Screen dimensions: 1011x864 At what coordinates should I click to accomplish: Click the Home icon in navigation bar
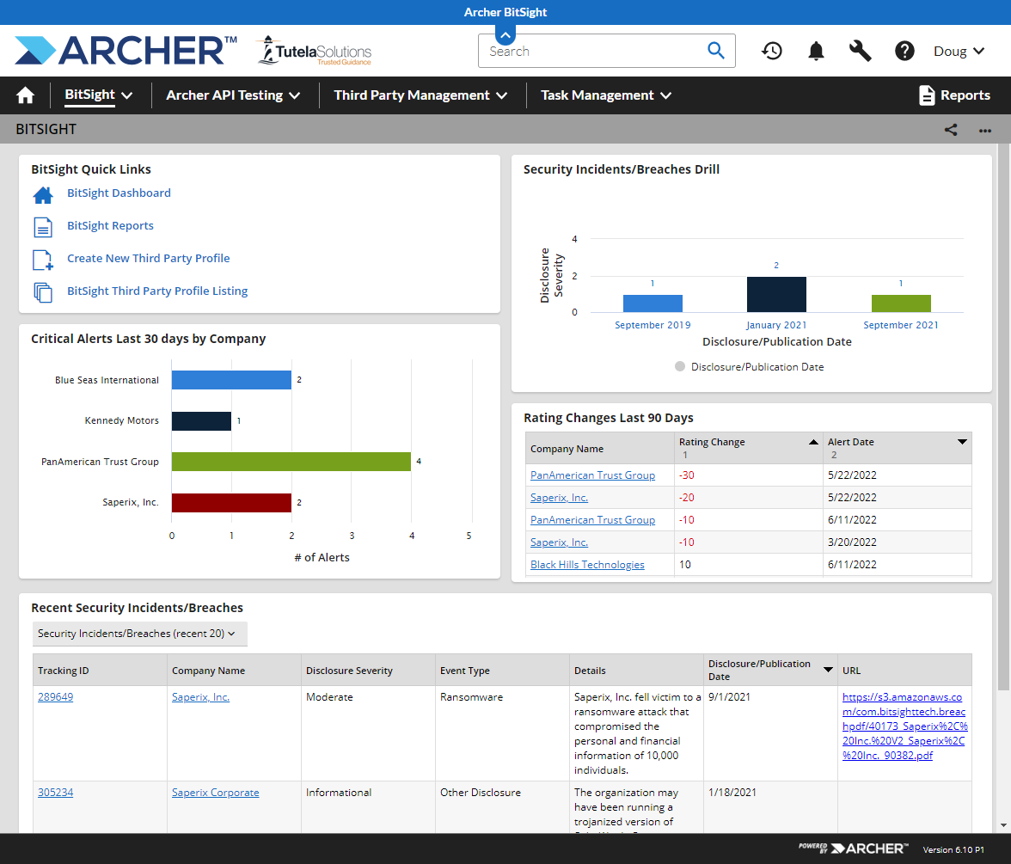(26, 95)
